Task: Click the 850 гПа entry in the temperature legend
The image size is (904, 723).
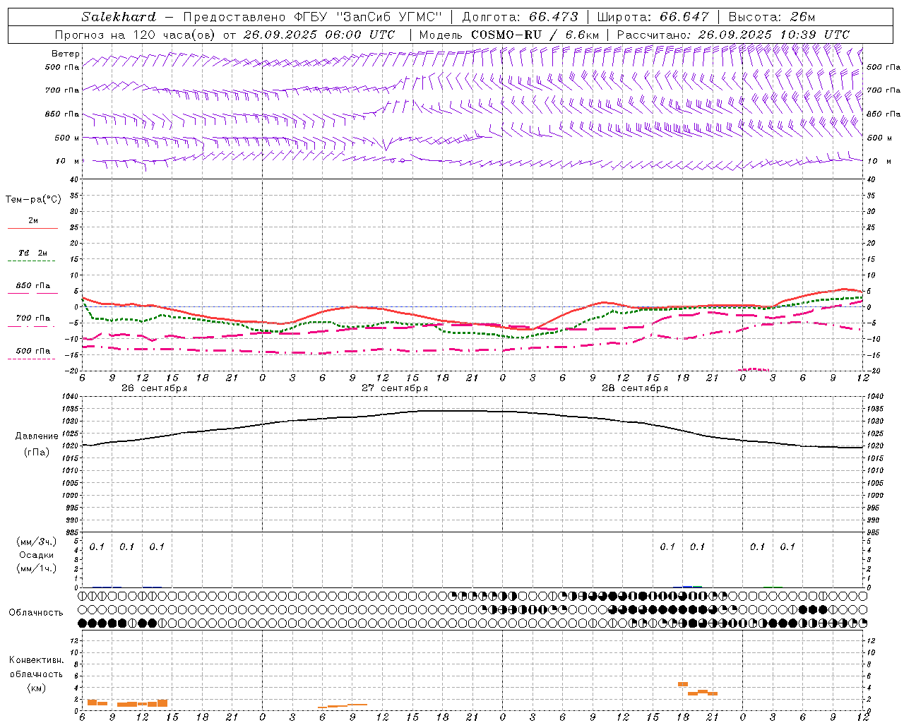Action: point(32,285)
